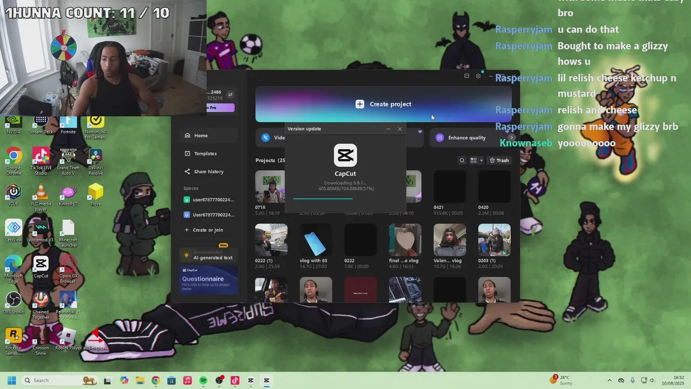Open Enhance quality tool
Viewport: 691px width, 389px height.
tap(467, 138)
